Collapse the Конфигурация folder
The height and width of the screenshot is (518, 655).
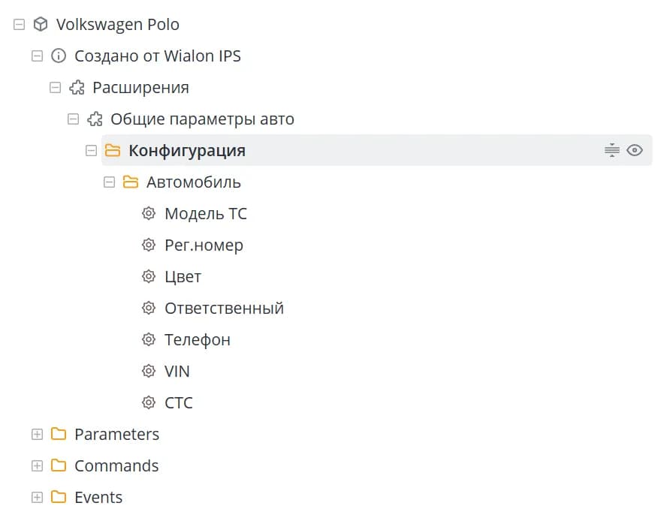click(91, 150)
